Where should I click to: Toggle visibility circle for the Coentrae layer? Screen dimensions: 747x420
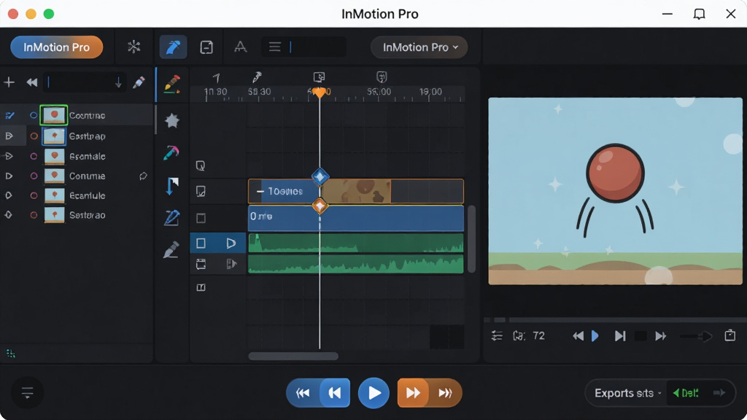click(x=34, y=115)
